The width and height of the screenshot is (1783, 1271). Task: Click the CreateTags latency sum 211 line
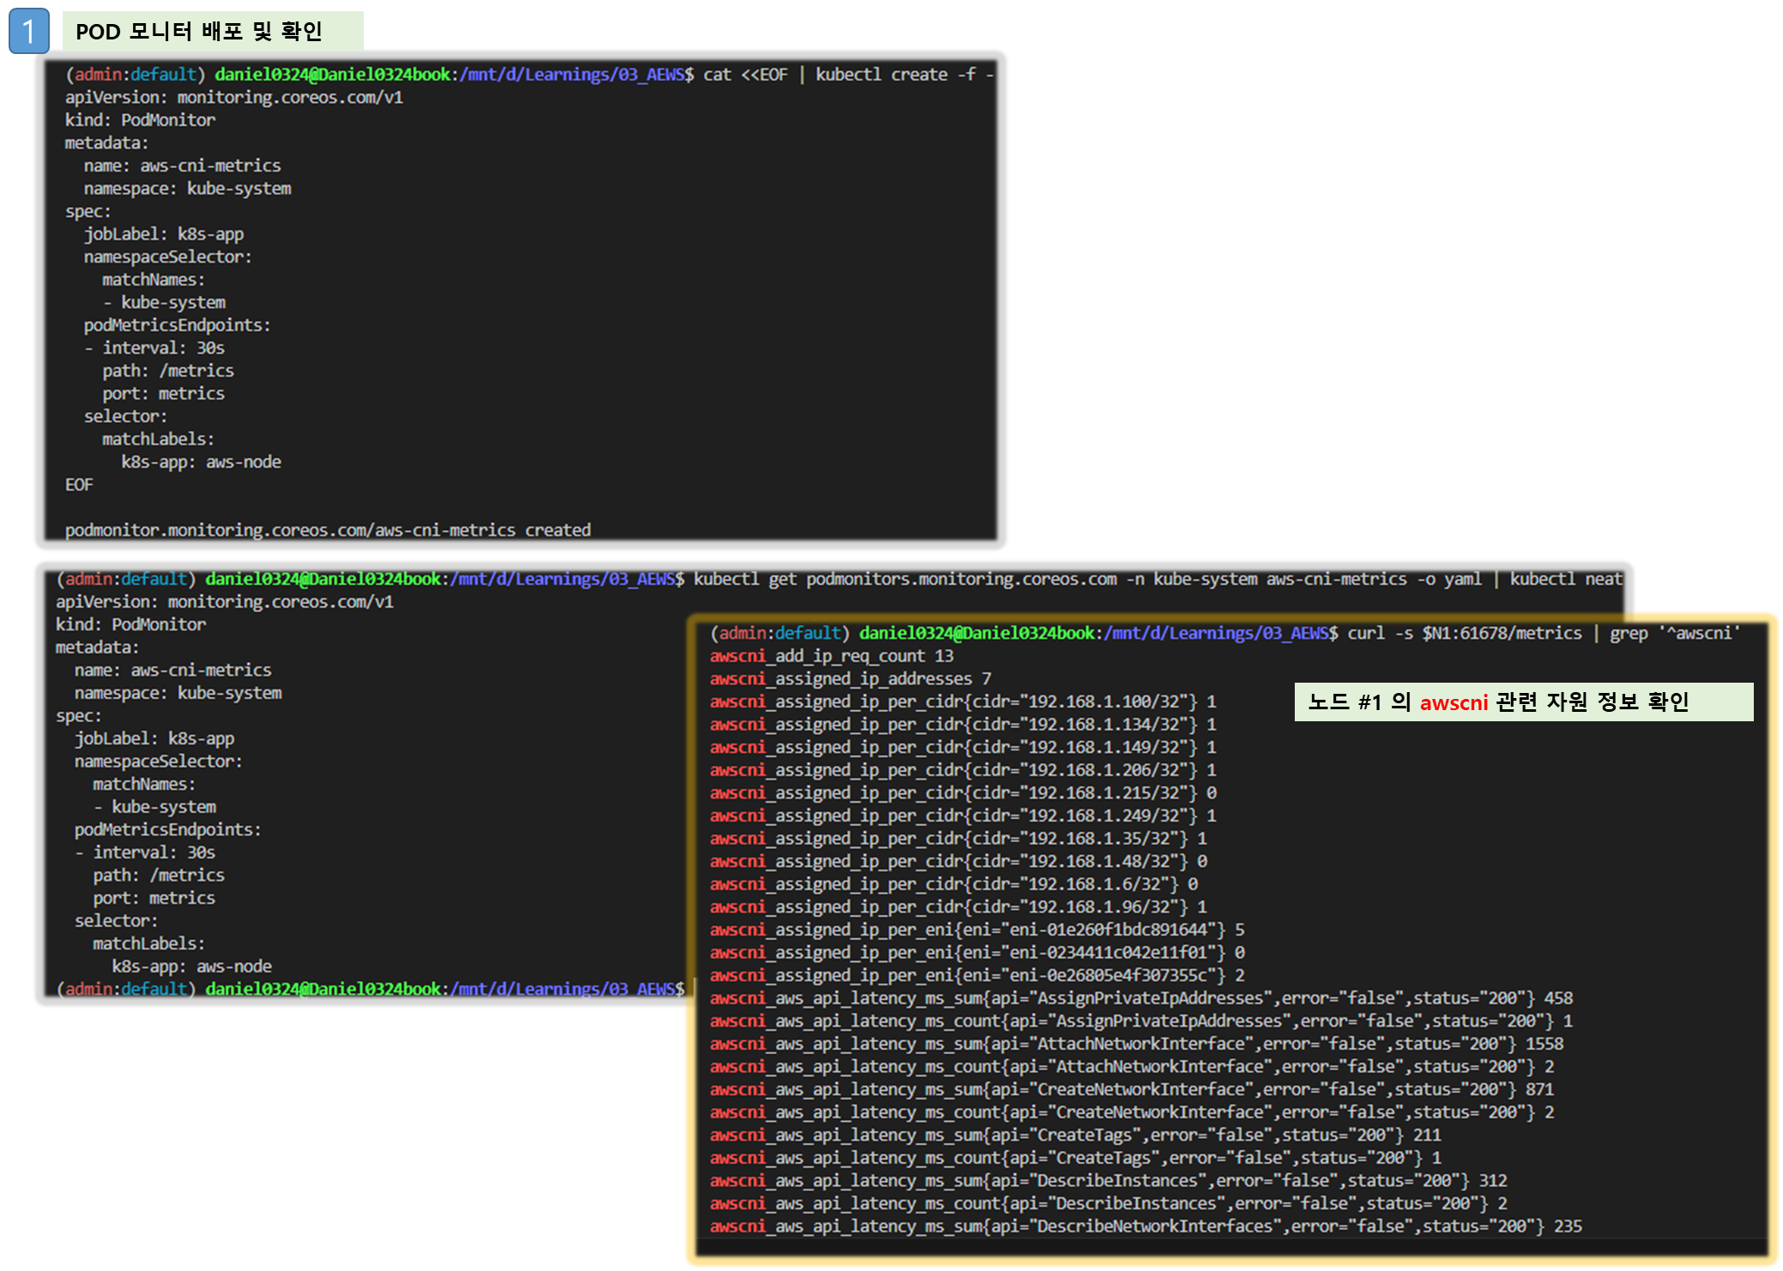(x=1074, y=1135)
